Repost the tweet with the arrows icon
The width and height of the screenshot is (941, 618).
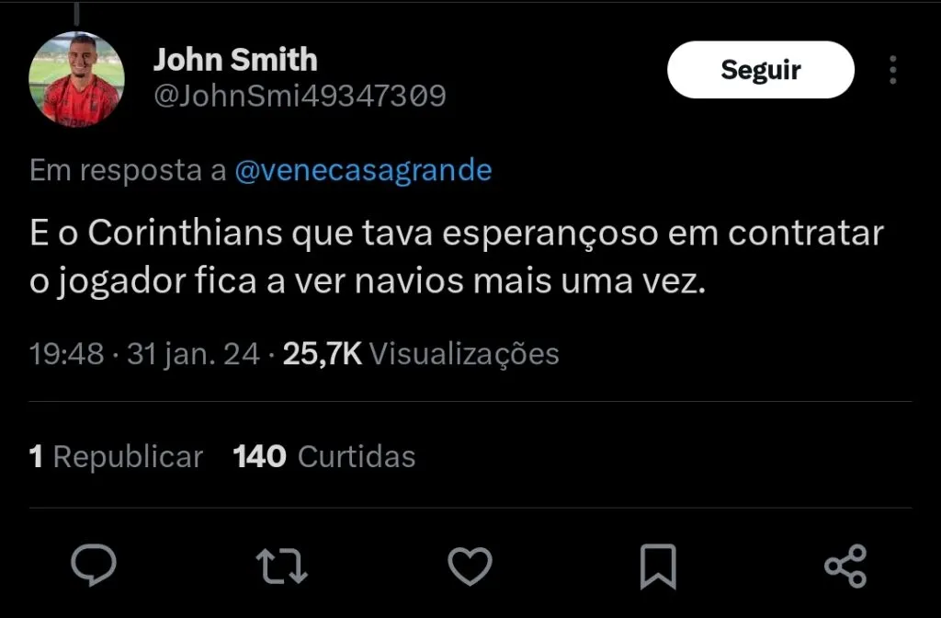[281, 565]
